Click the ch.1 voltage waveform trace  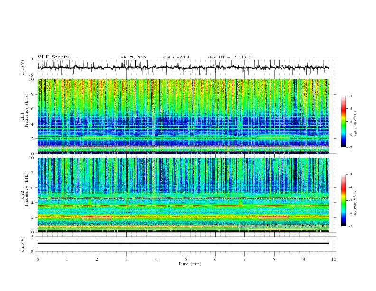click(x=183, y=68)
